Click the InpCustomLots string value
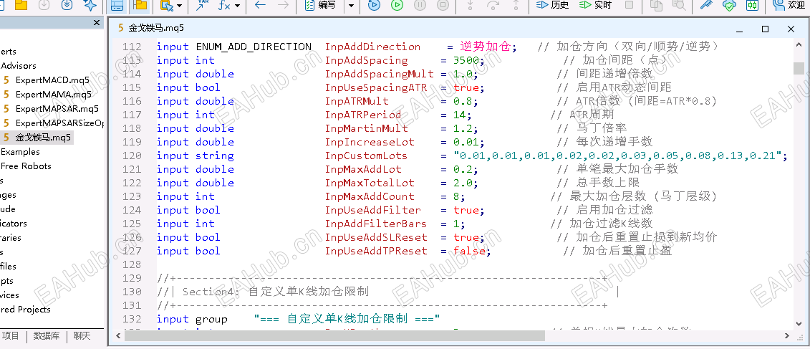810x349 pixels. pos(619,156)
